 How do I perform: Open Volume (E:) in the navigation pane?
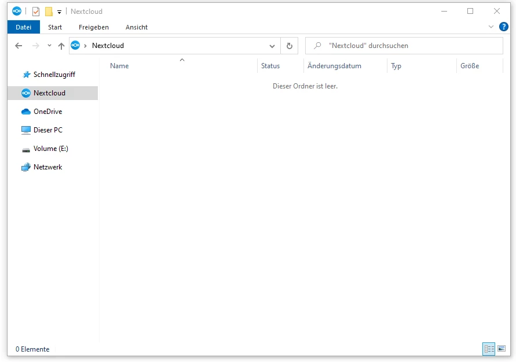53,149
